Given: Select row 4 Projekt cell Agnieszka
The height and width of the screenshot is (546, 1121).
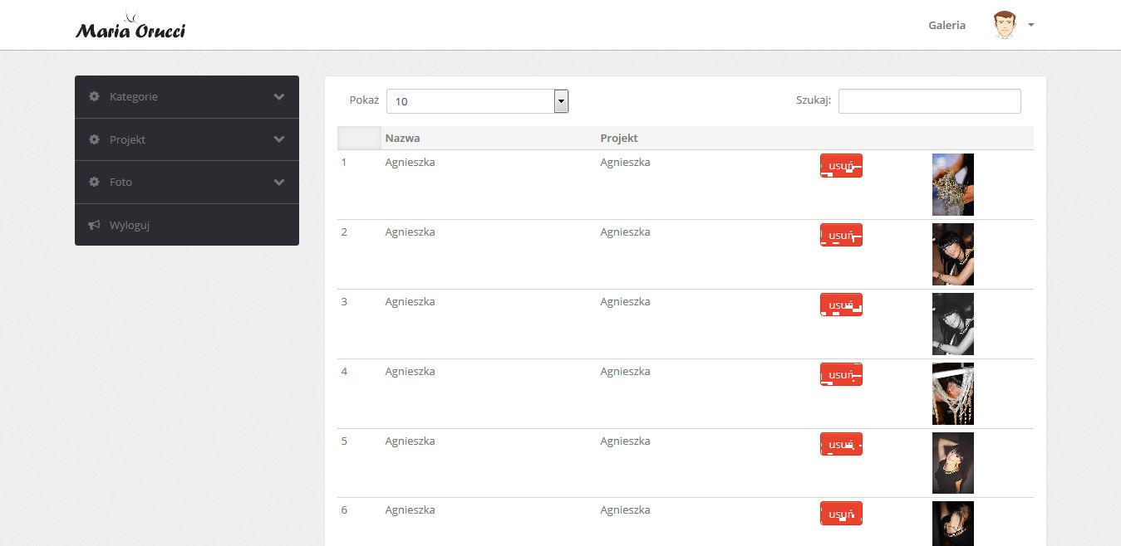Looking at the screenshot, I should coord(625,371).
